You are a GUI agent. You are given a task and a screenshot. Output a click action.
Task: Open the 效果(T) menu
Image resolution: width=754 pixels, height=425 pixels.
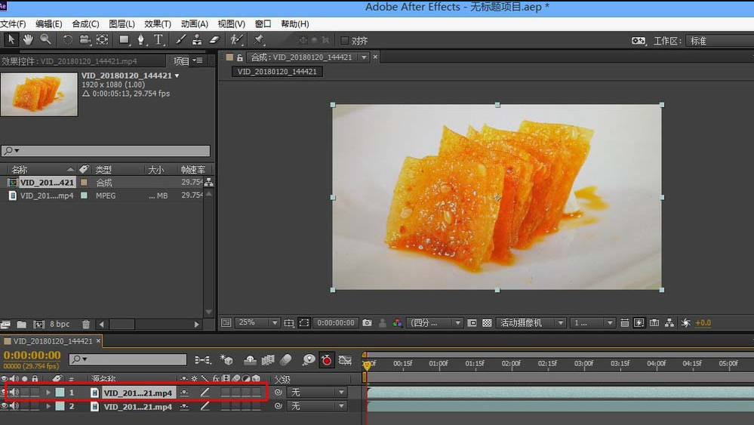[x=158, y=24]
